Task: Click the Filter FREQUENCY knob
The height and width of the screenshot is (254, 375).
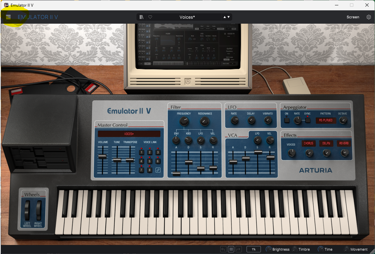Action: click(x=183, y=122)
